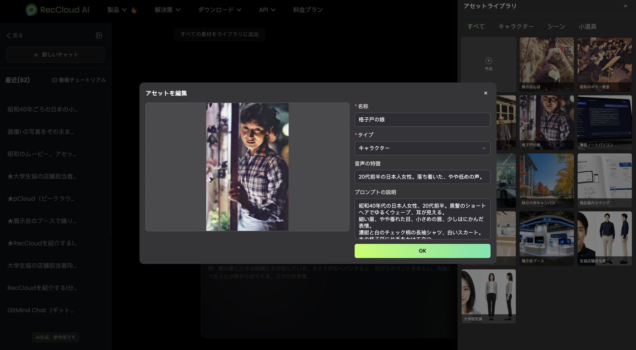The width and height of the screenshot is (636, 350).
Task: Select the 大学研究員 thumbnail
Action: [489, 296]
